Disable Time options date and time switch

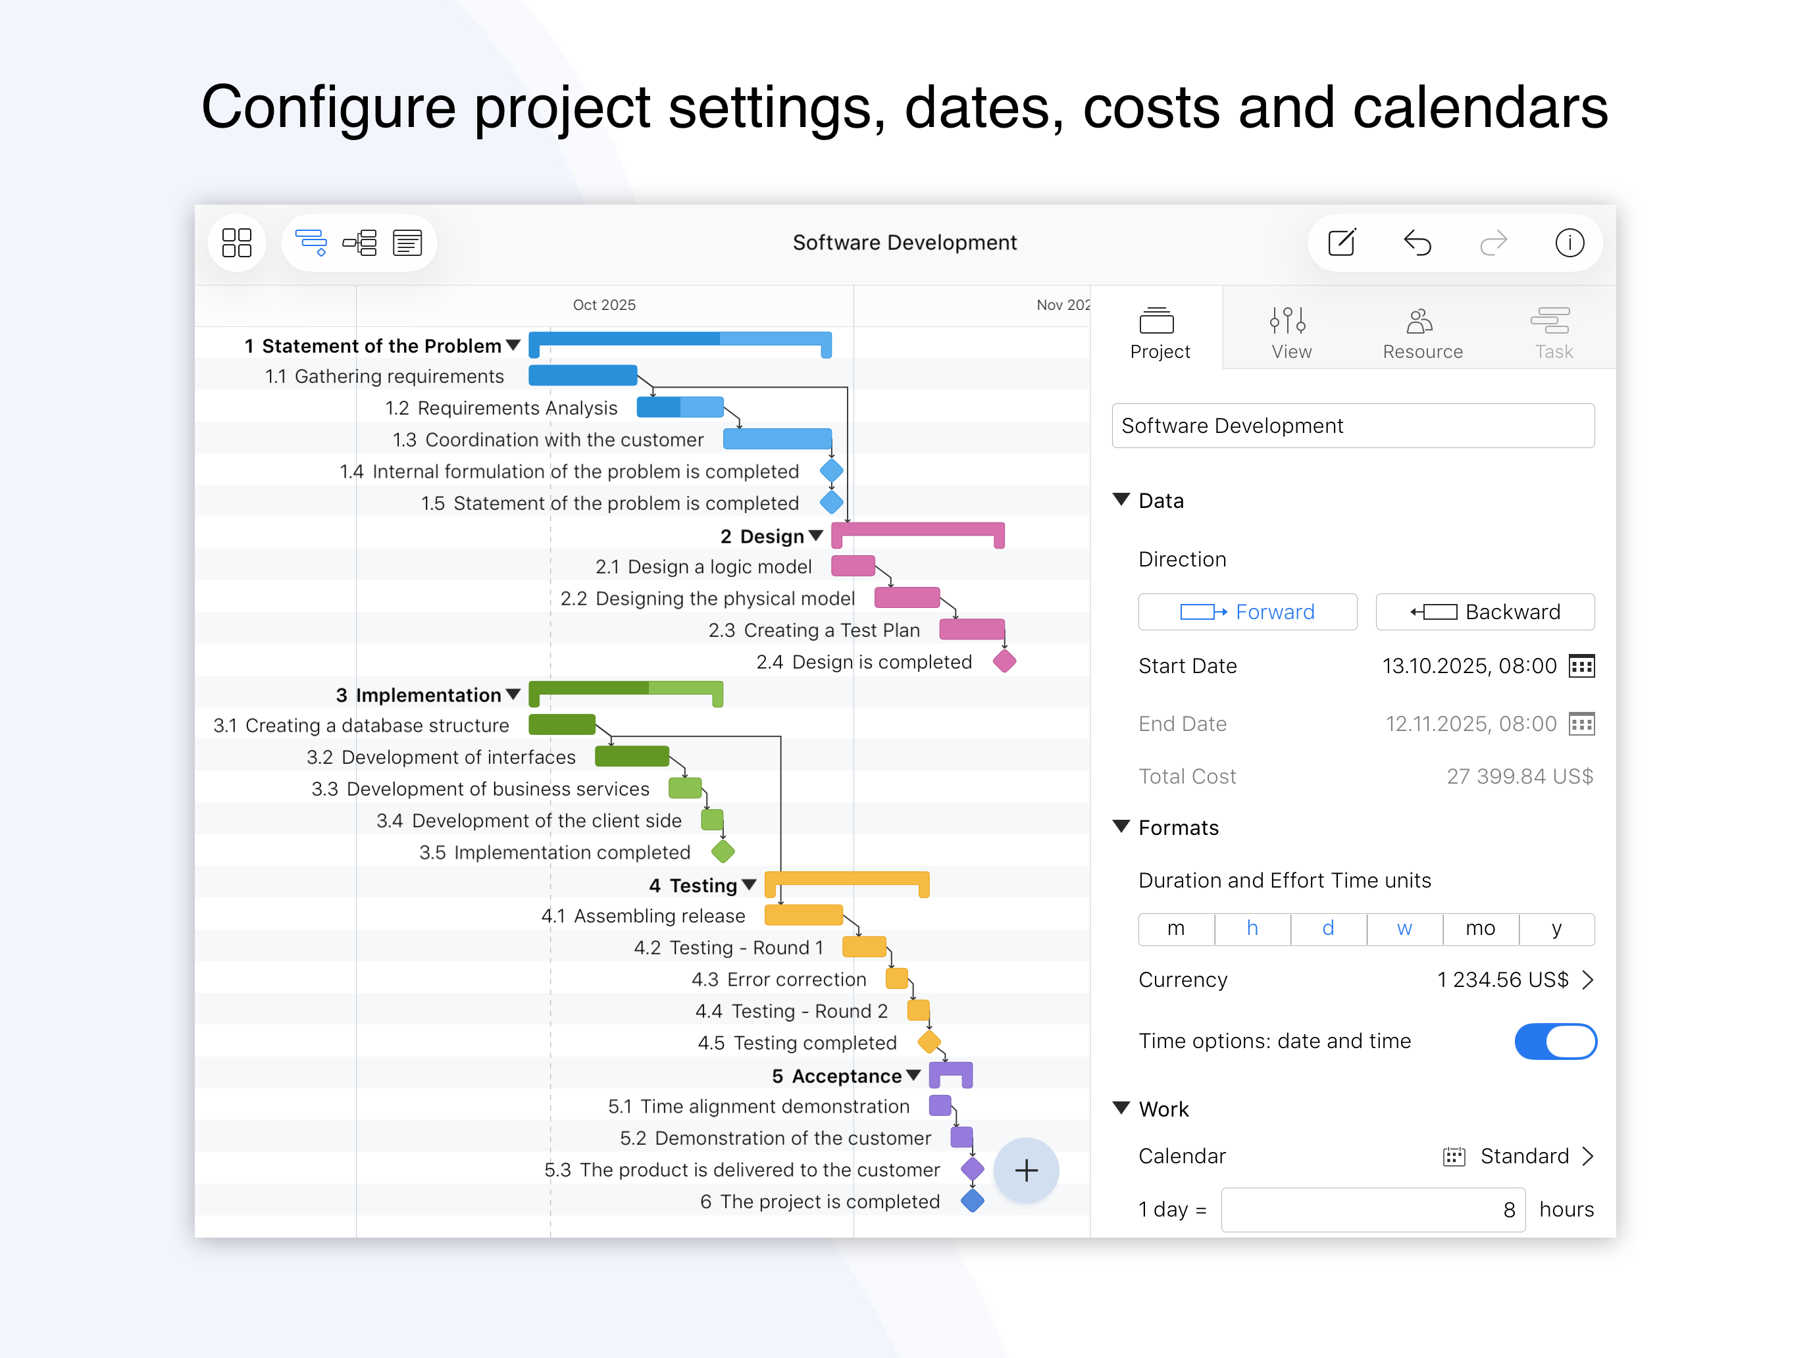point(1555,1042)
